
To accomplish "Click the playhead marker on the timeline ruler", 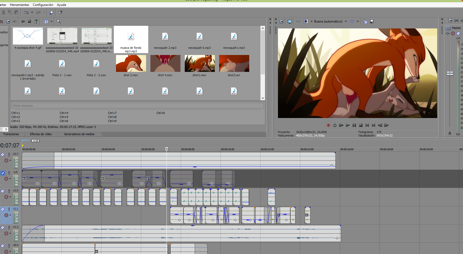I will 167,149.
